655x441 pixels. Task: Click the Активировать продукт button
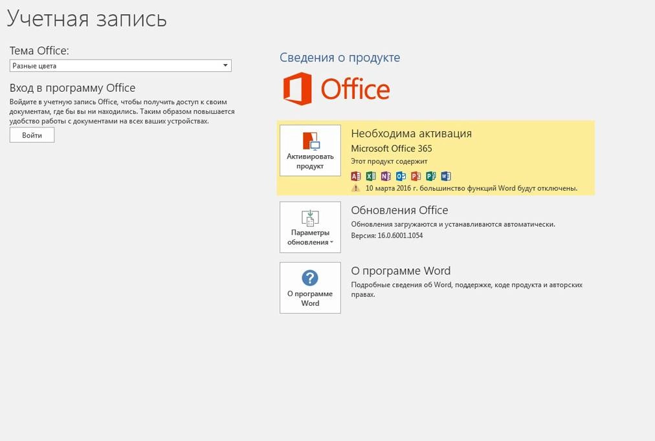[x=310, y=151]
